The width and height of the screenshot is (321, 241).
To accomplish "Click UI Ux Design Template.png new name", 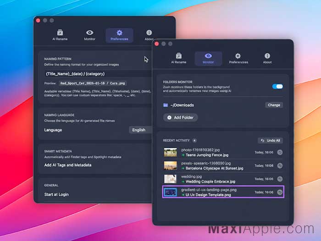I will click(x=208, y=195).
